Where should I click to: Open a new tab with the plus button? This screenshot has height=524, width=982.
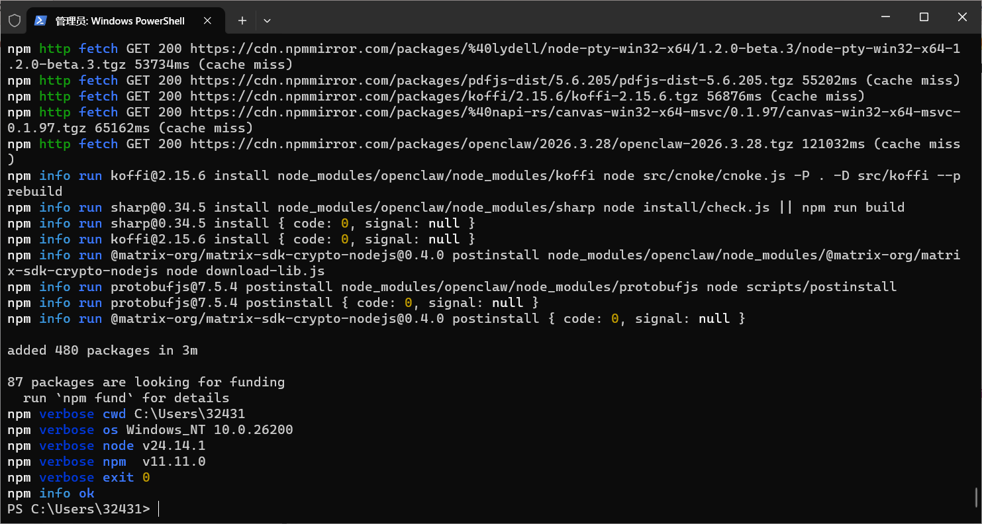point(242,21)
